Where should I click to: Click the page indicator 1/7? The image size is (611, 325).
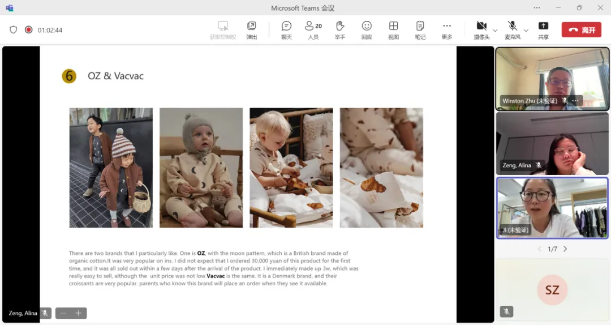point(552,249)
